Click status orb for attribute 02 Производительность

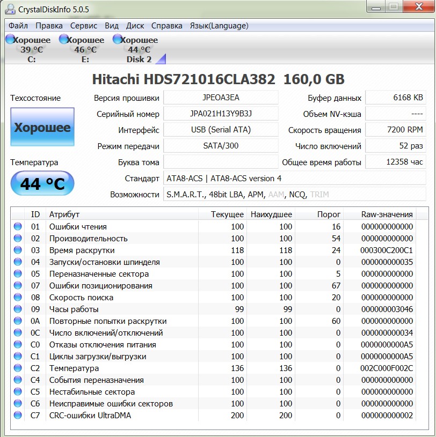[18, 238]
